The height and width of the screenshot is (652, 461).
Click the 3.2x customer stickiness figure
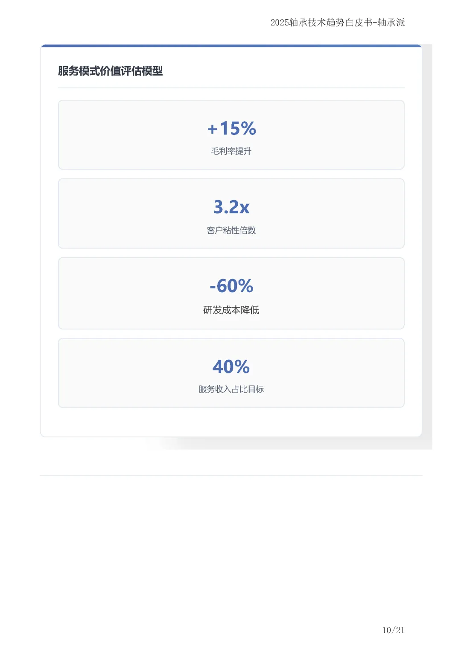tap(231, 207)
